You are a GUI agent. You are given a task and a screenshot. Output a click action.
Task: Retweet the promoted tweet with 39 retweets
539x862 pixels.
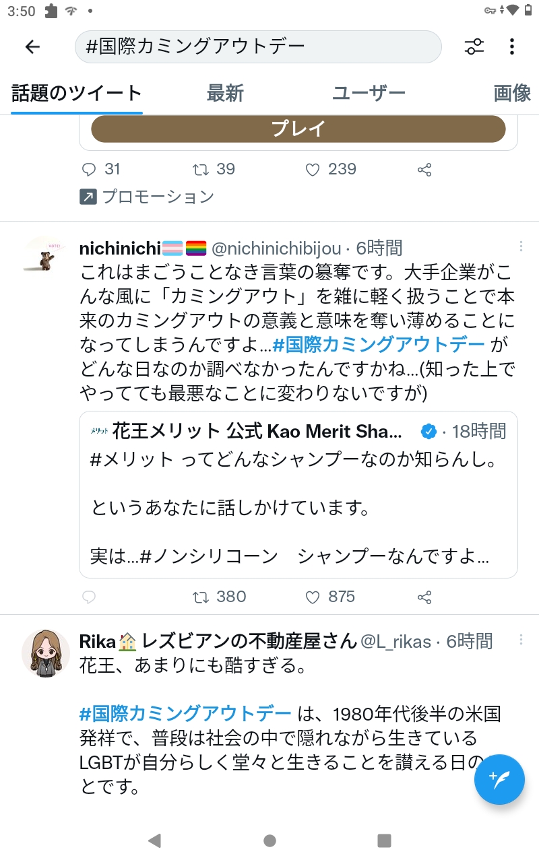201,170
